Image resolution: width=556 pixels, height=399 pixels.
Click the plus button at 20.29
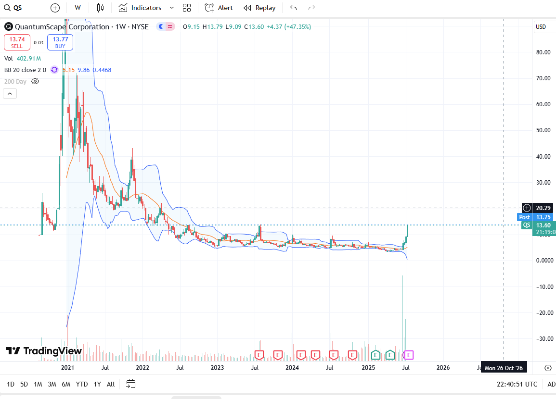[527, 208]
